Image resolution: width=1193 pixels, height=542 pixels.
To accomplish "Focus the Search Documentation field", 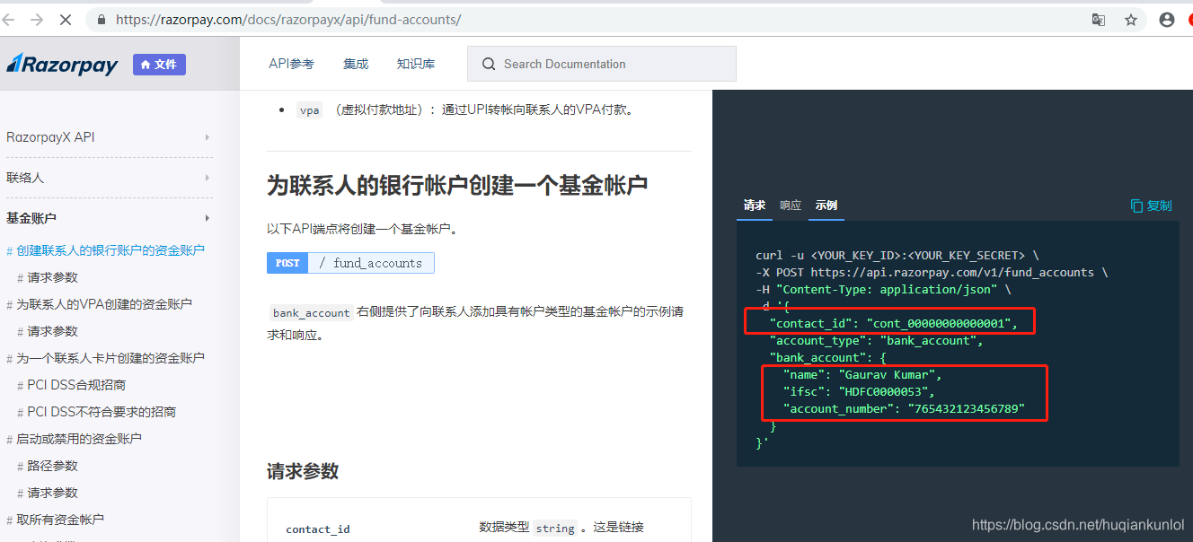I will click(x=602, y=64).
